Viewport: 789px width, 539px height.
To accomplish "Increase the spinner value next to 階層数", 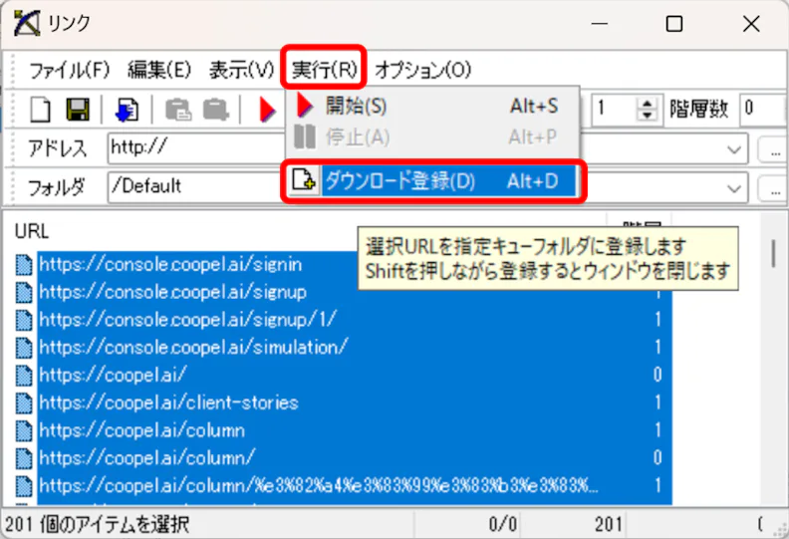I will point(648,103).
